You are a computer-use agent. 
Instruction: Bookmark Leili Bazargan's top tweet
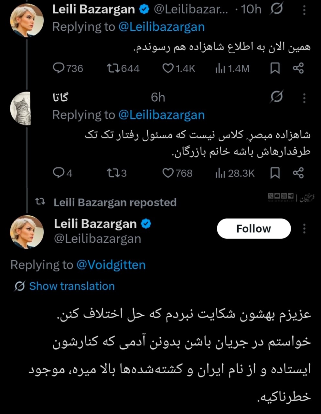(x=275, y=68)
